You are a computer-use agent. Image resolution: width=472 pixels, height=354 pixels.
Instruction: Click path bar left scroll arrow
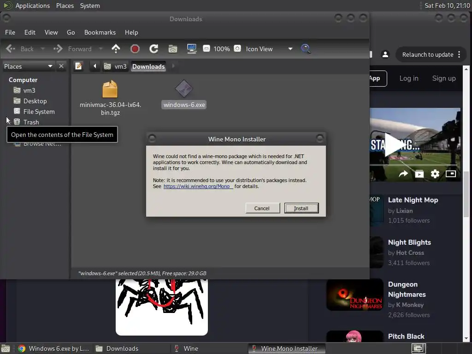point(94,66)
